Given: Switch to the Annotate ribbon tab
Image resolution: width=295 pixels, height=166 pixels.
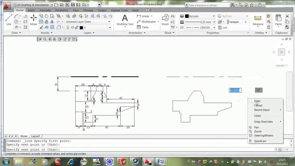Looking at the screenshot, I should point(45,10).
